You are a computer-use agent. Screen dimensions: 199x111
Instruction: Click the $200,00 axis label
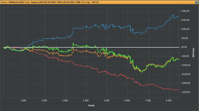click(x=185, y=11)
